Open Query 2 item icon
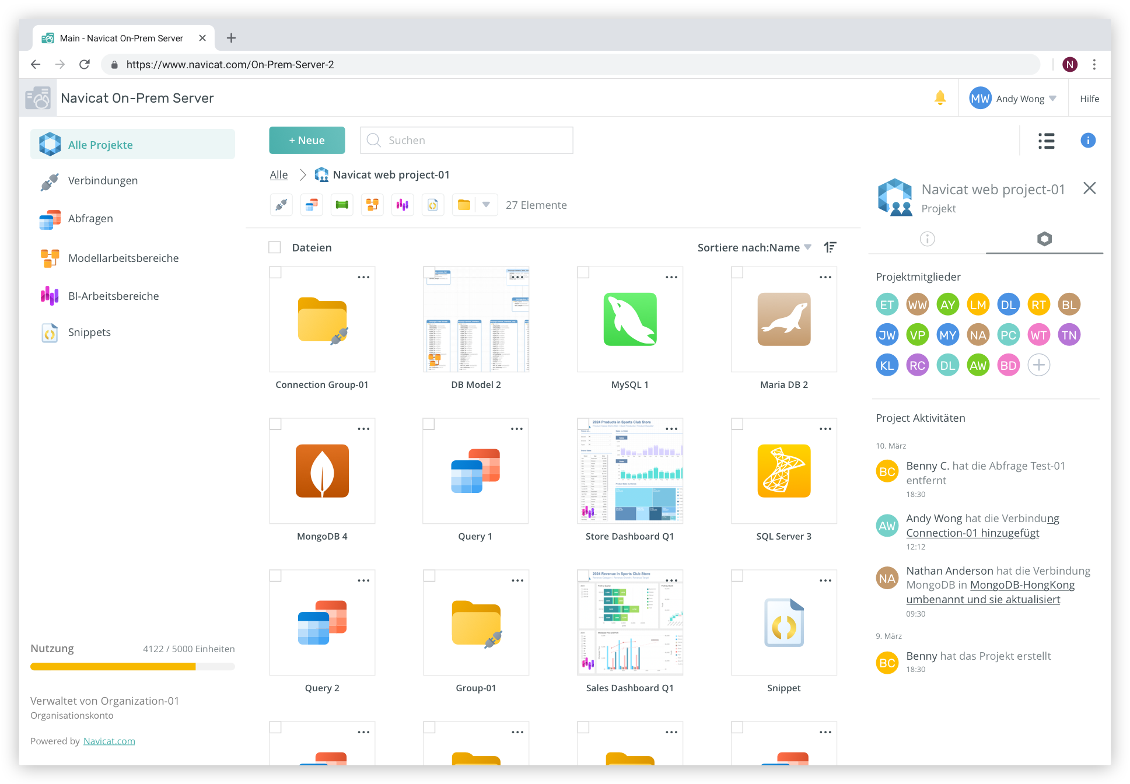 [x=322, y=623]
